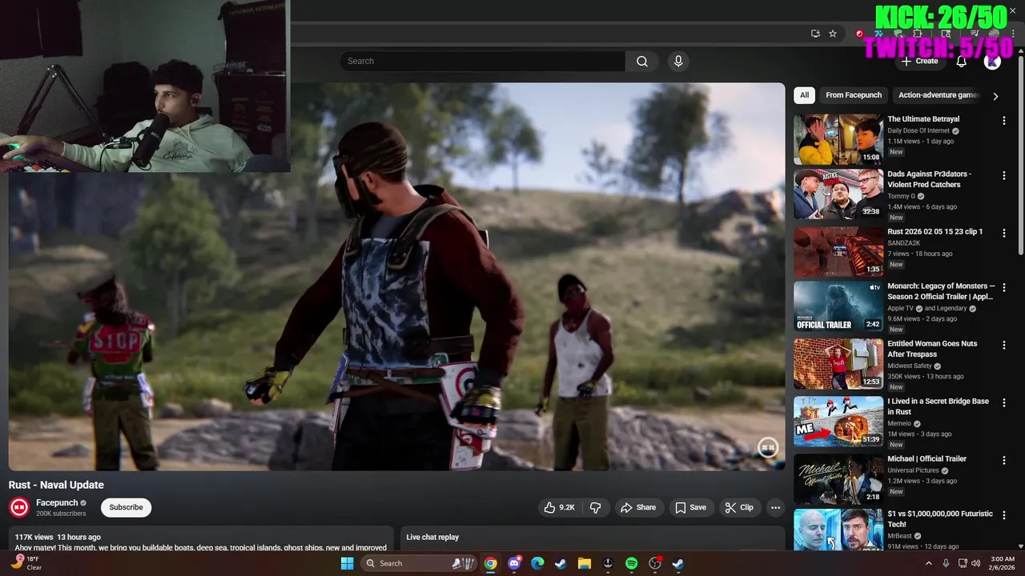Image resolution: width=1025 pixels, height=576 pixels.
Task: Open the Facepunch channel avatar
Action: (x=19, y=507)
